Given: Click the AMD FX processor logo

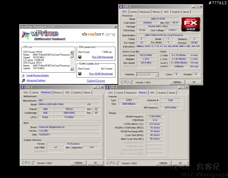Looking at the screenshot, I should [x=191, y=24].
